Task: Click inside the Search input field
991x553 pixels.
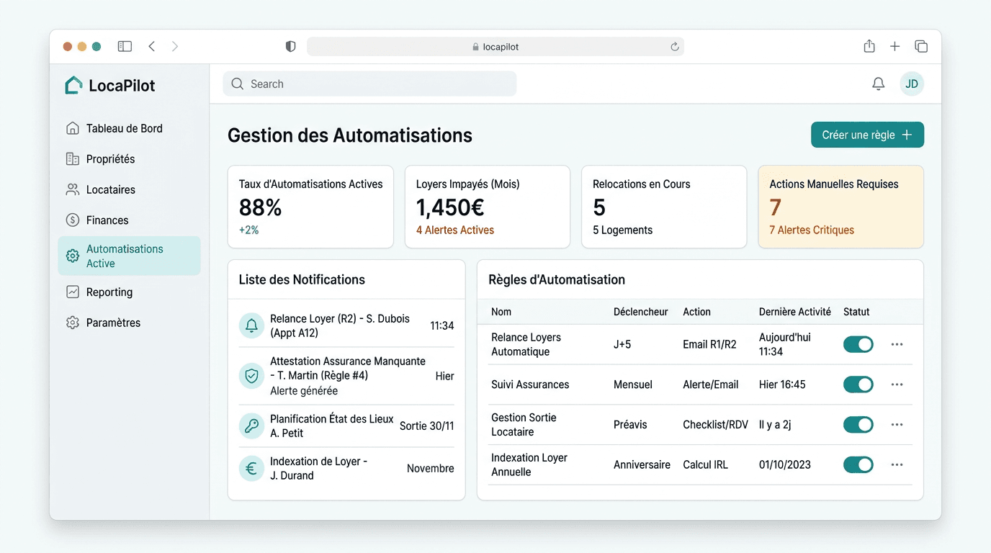Action: pos(369,84)
